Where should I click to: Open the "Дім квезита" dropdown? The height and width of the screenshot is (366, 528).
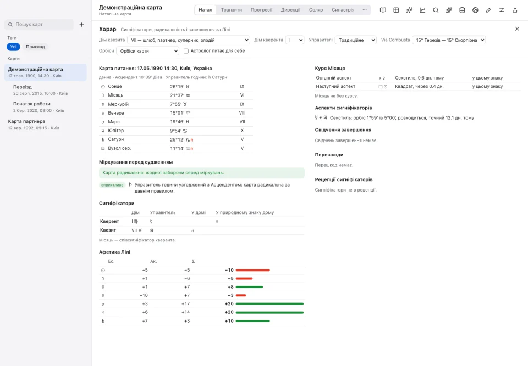[189, 40]
